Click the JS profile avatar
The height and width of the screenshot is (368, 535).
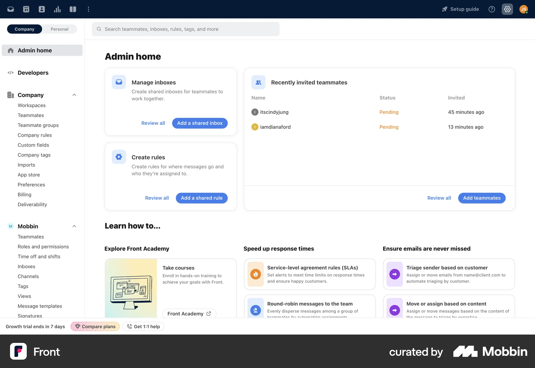pos(524,9)
